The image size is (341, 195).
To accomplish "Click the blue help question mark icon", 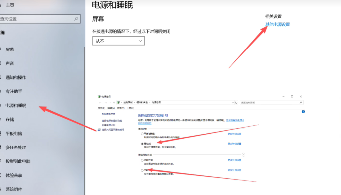I will pos(303,112).
